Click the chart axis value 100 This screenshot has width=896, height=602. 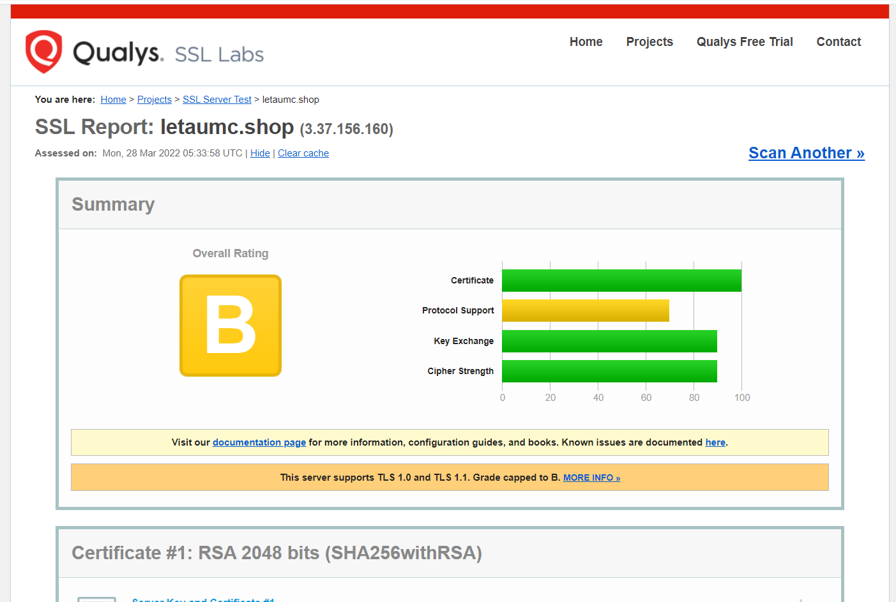click(742, 398)
